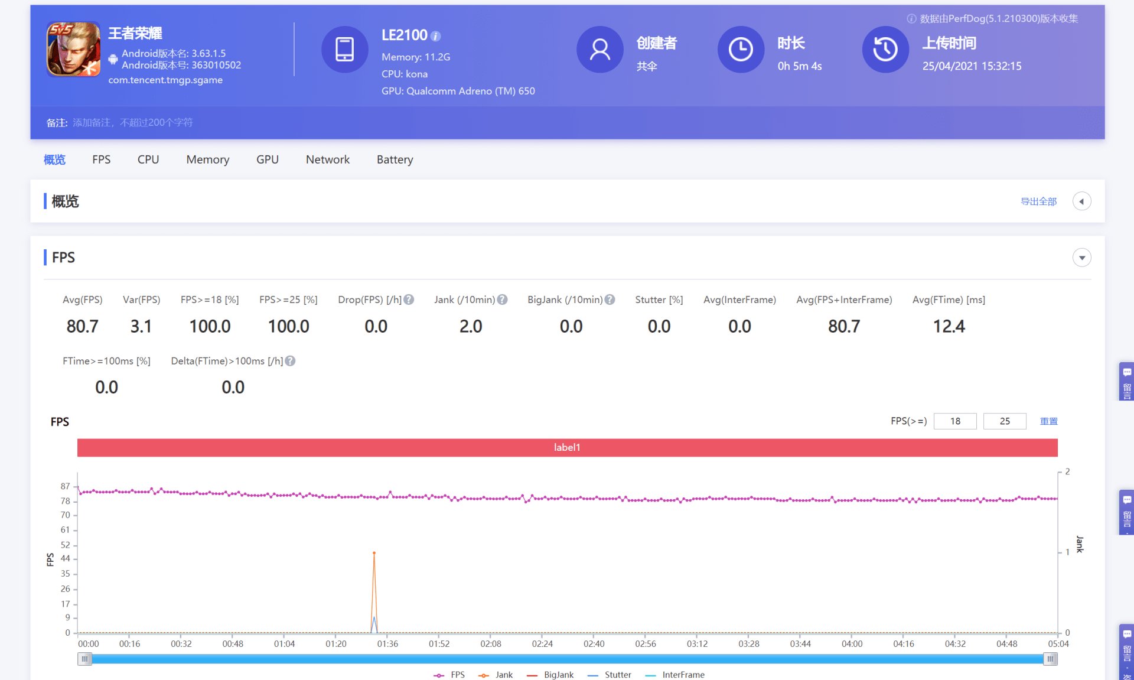The height and width of the screenshot is (680, 1134).
Task: Toggle the label1 red label bar
Action: tap(566, 448)
